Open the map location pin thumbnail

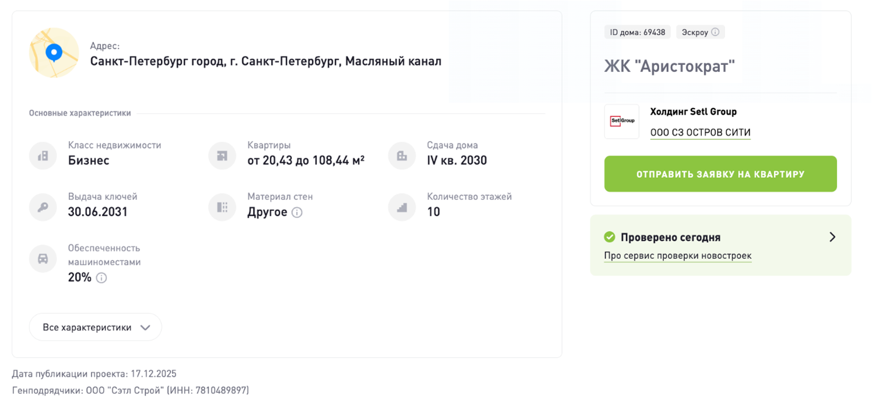[54, 52]
